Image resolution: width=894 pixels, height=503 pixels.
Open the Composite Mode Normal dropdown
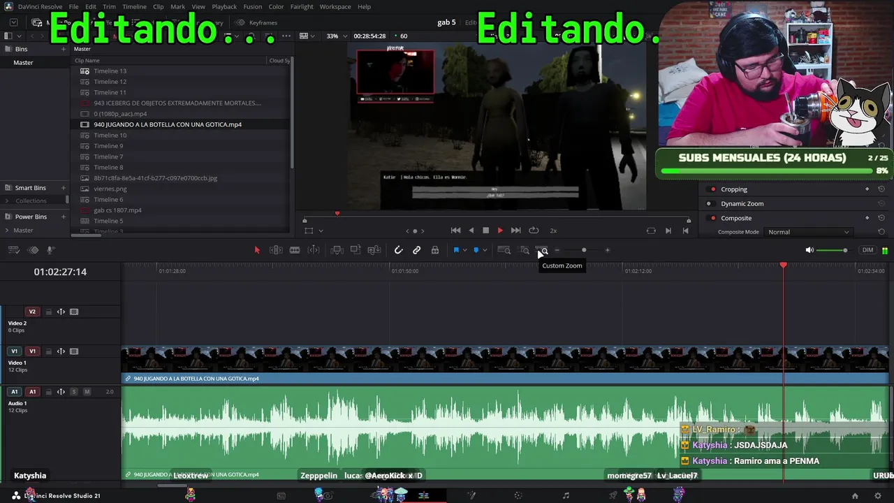[808, 232]
